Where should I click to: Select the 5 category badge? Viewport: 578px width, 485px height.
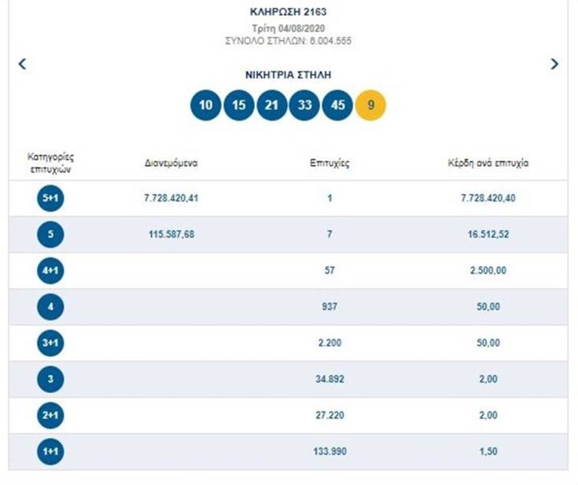click(50, 234)
